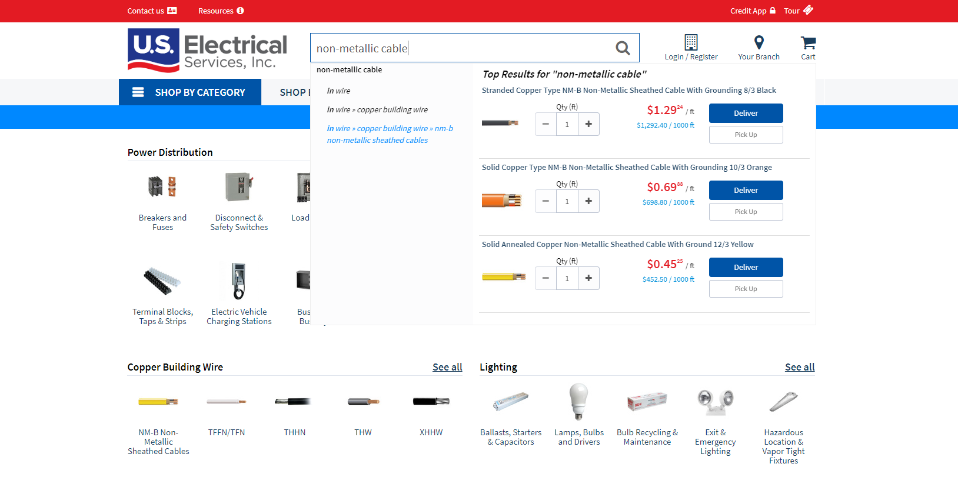Screen dimensions: 958x497
Task: Open the XHHW wire image
Action: (x=431, y=402)
